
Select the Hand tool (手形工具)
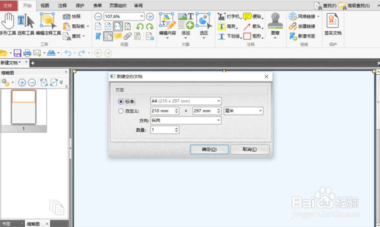(x=8, y=24)
